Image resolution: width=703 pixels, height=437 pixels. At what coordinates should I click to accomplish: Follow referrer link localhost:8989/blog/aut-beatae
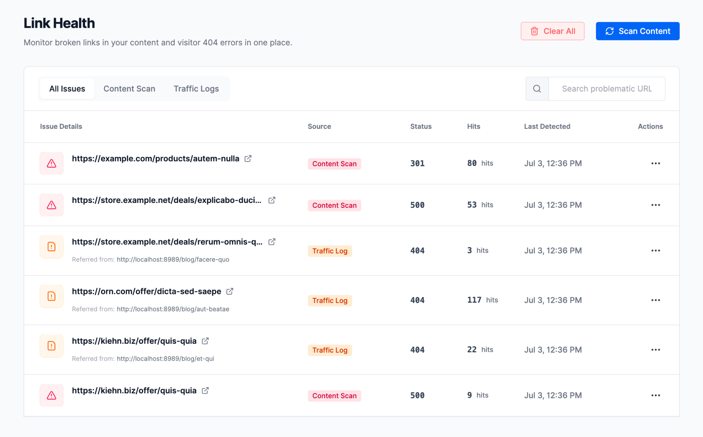173,309
